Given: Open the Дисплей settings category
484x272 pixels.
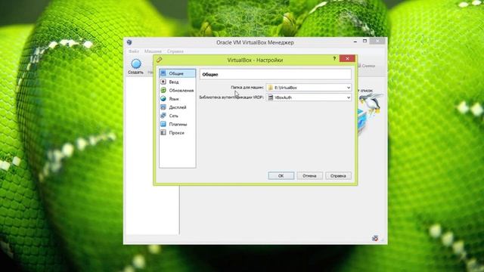Looking at the screenshot, I should click(177, 107).
